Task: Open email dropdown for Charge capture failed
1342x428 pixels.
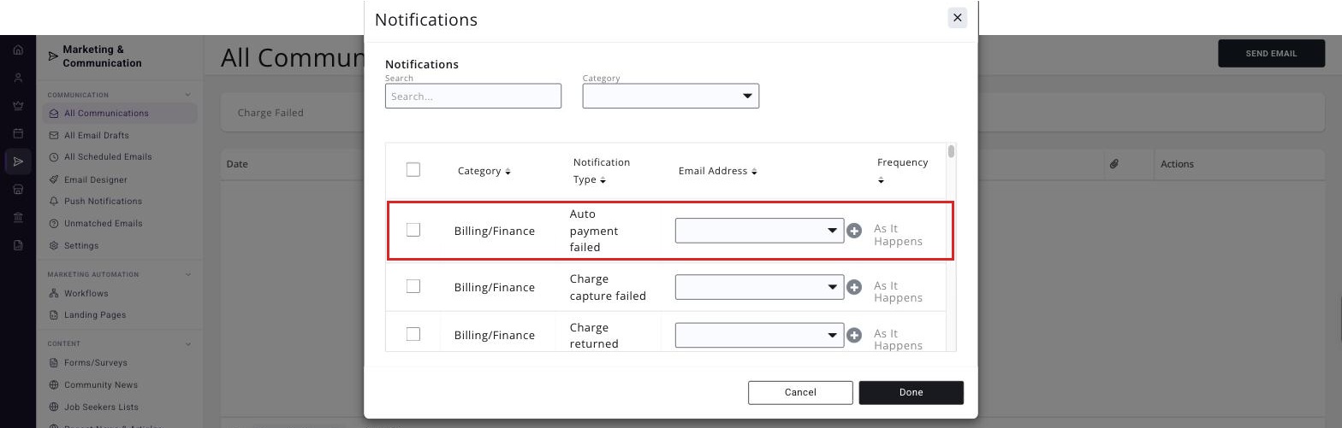Action: [759, 287]
